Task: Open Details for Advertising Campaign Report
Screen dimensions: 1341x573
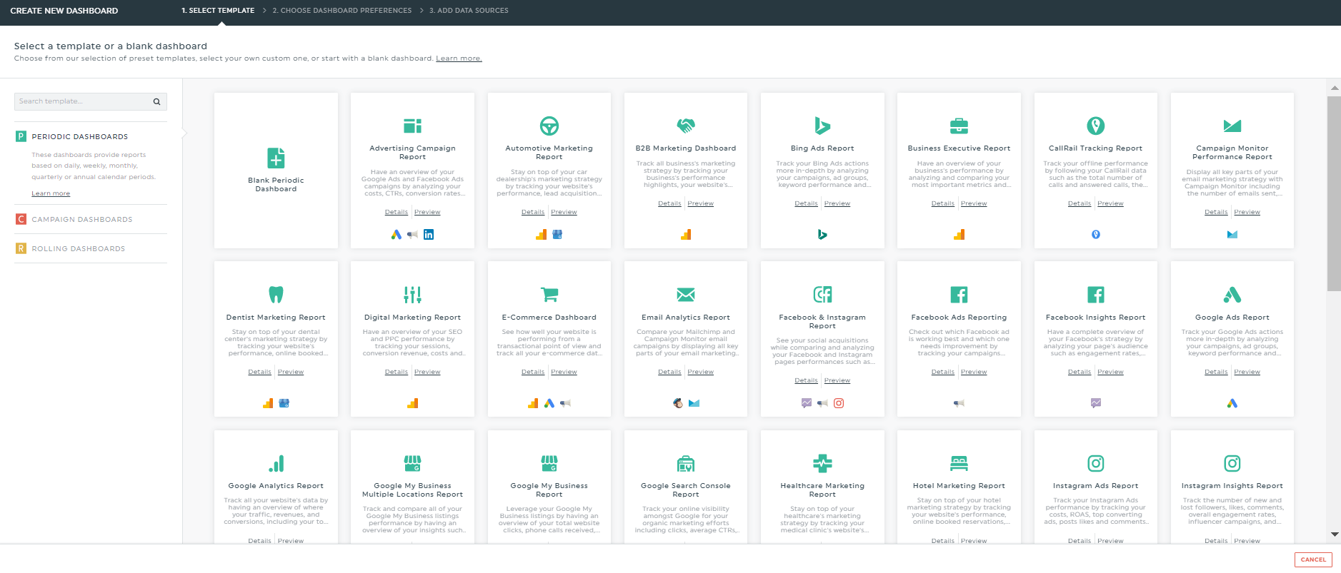Action: point(397,212)
